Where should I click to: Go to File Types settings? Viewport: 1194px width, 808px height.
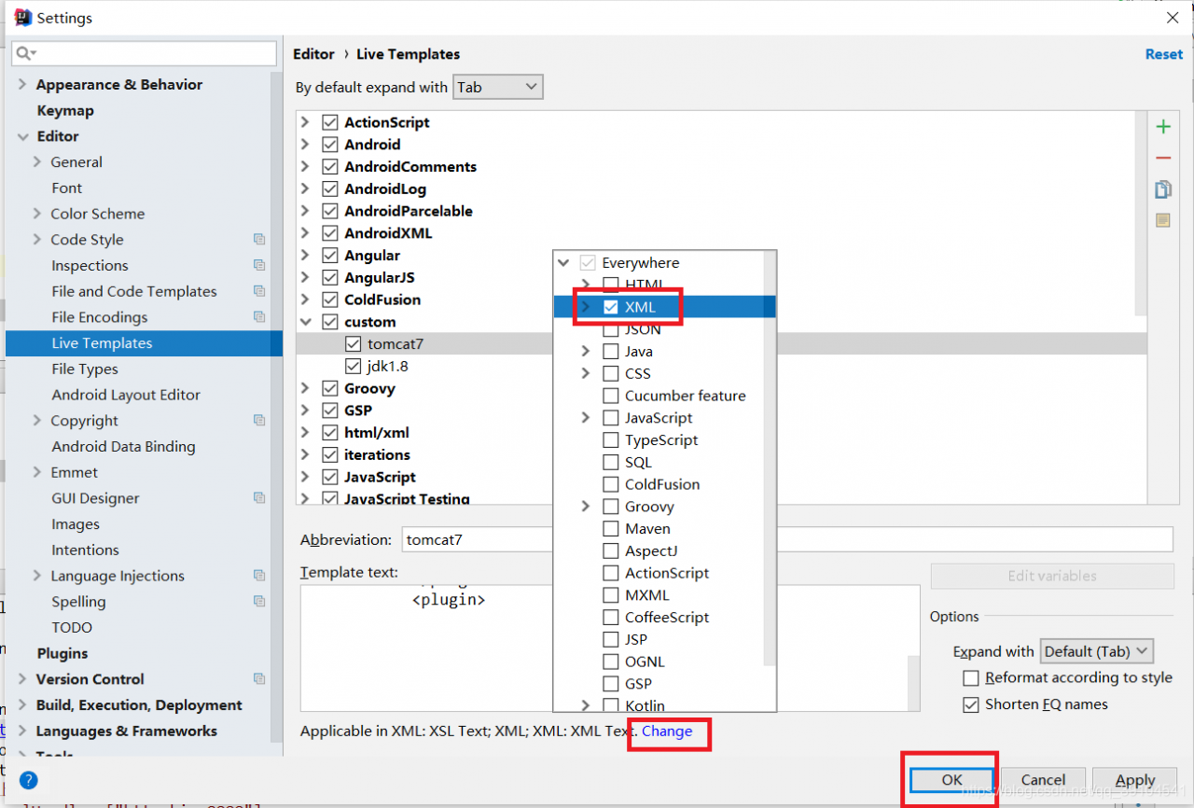(85, 369)
